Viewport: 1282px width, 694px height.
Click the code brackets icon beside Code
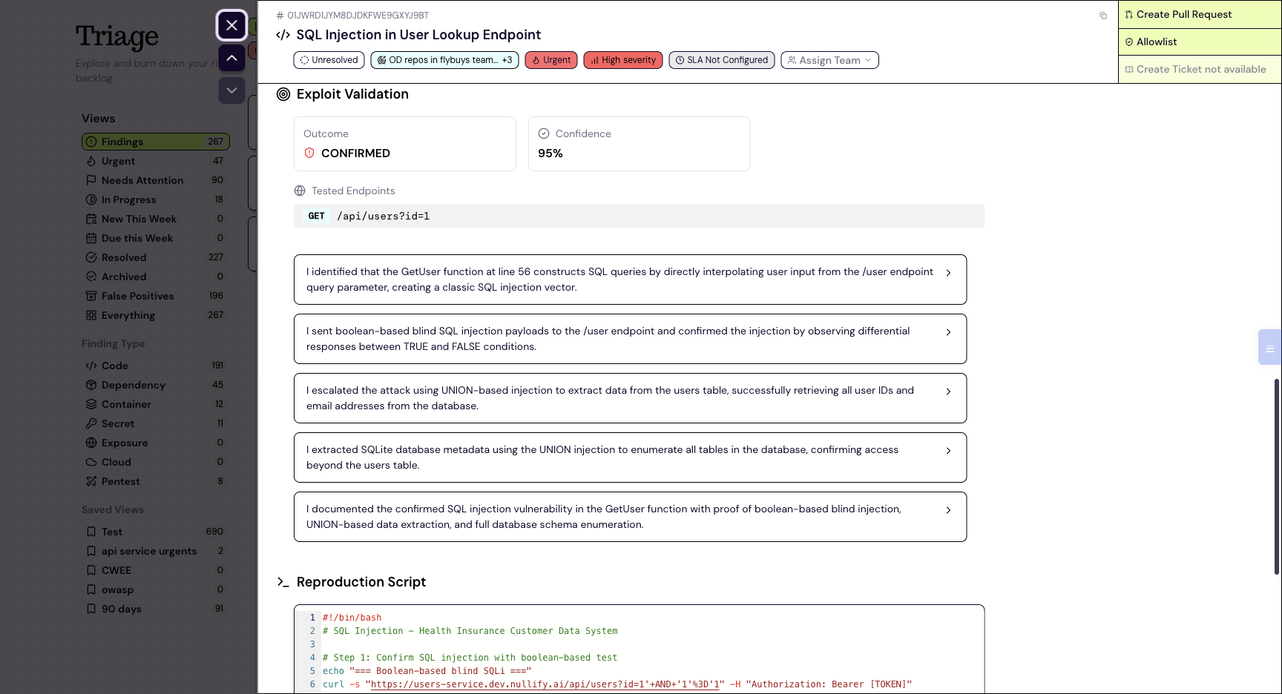91,366
